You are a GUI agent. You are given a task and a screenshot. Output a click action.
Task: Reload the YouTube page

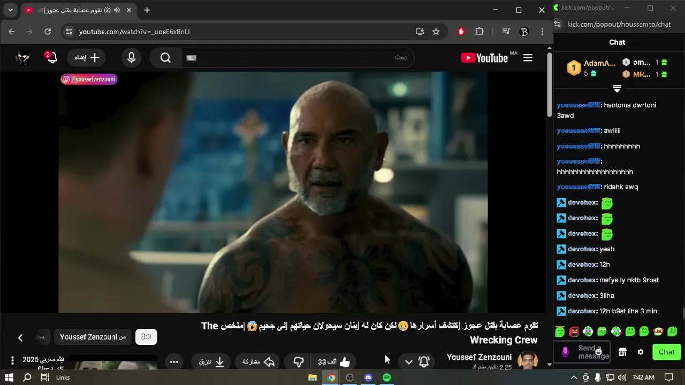(x=48, y=32)
